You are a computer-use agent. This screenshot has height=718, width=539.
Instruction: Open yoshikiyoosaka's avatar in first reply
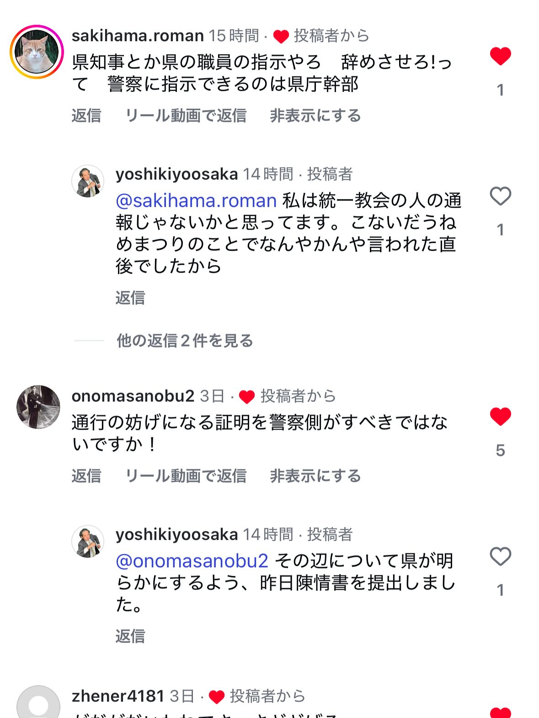tap(88, 181)
